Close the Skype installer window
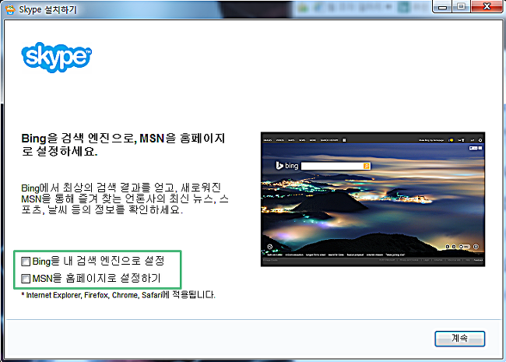 (x=487, y=6)
